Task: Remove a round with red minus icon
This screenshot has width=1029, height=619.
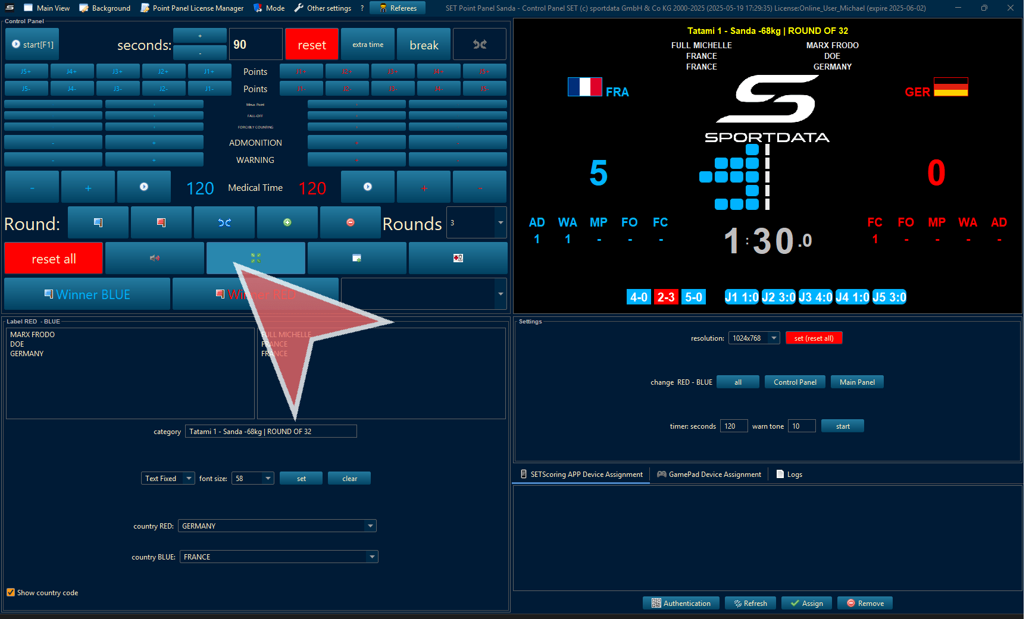Action: point(350,222)
